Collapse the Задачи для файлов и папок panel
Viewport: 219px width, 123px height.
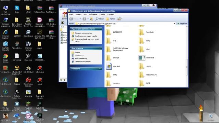pos(100,29)
